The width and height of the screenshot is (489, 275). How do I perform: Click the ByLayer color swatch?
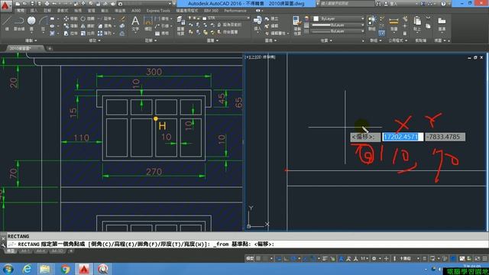(x=316, y=18)
